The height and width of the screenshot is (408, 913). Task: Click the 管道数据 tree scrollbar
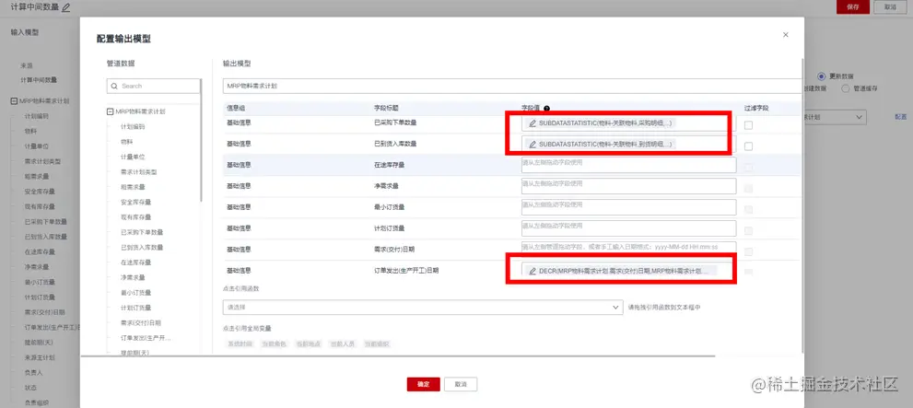(x=202, y=140)
